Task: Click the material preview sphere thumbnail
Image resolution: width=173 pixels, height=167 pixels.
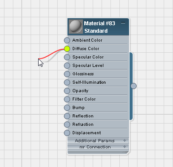Action: click(x=76, y=27)
